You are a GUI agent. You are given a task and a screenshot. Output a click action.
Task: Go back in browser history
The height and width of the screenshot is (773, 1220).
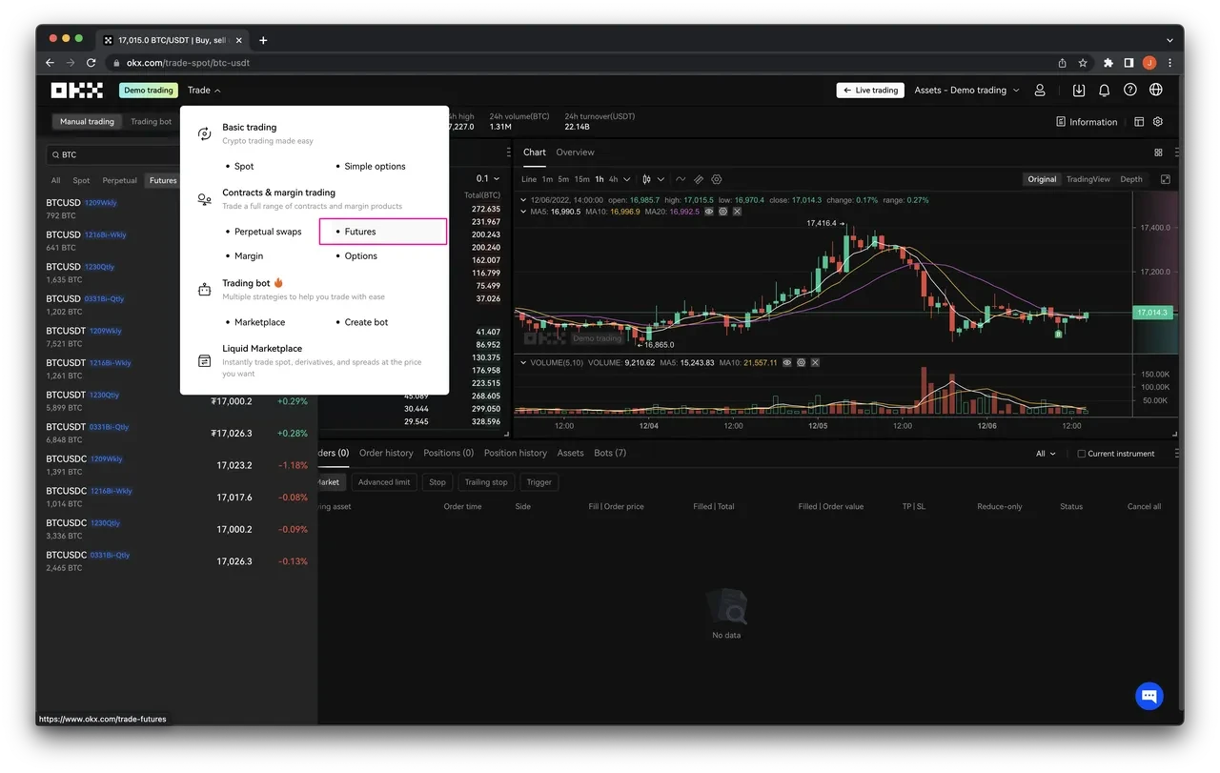(x=50, y=63)
